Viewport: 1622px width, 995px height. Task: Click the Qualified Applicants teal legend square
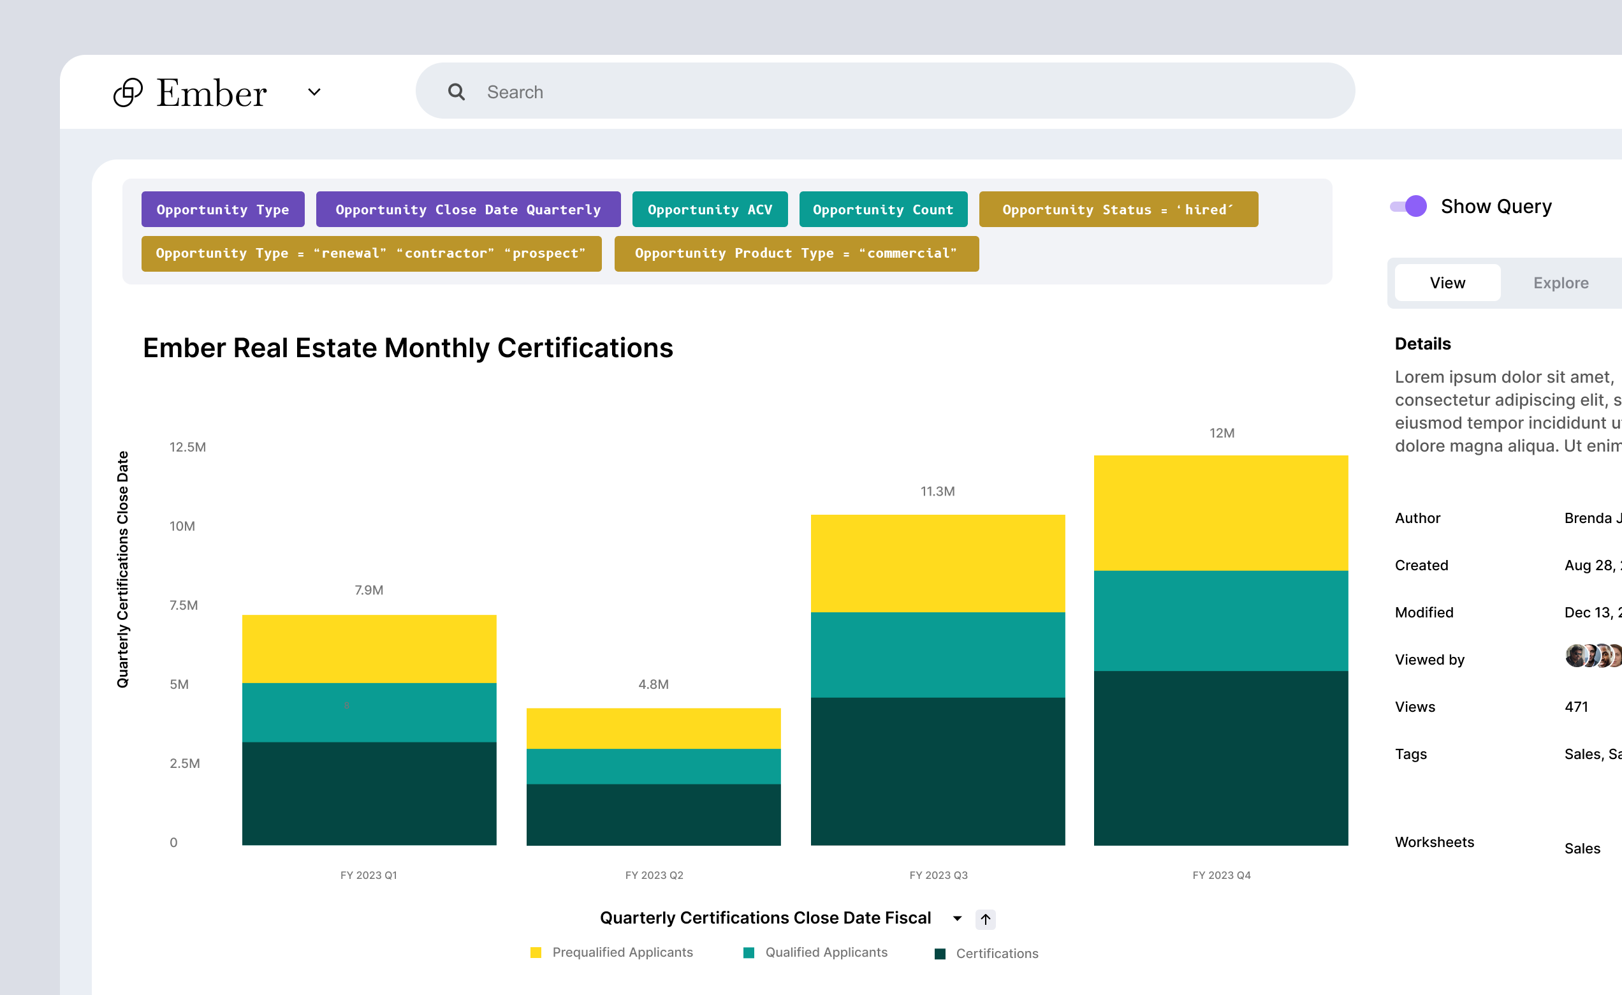click(x=749, y=953)
